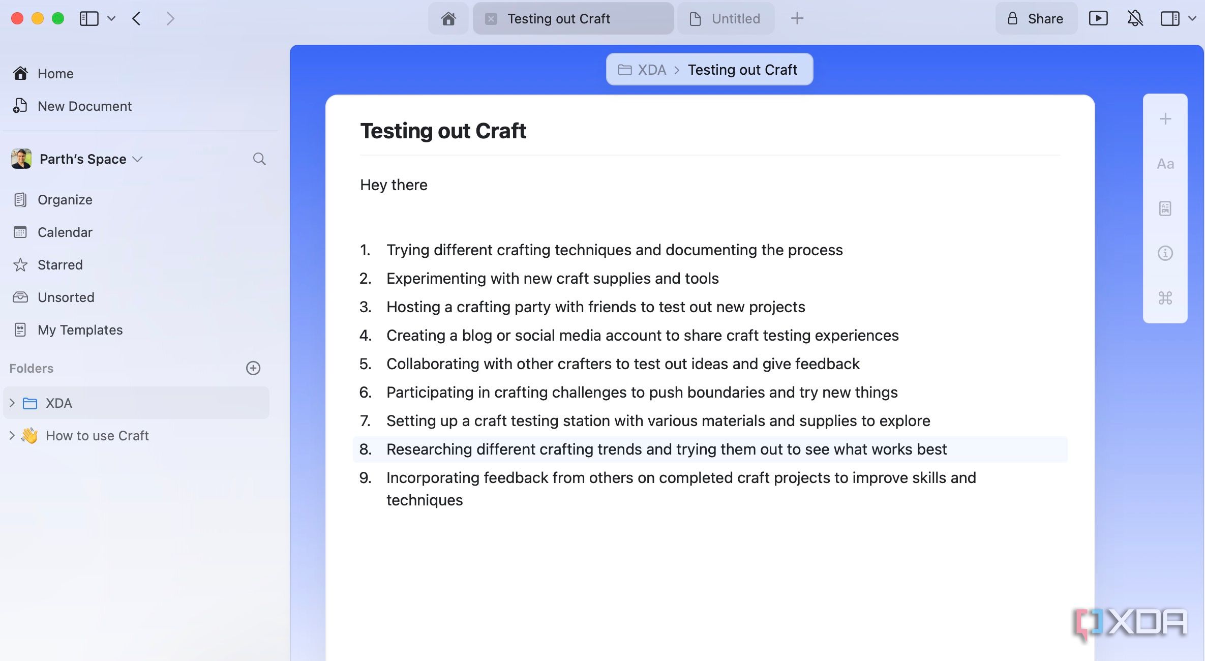Open the text formatting Aa panel
The height and width of the screenshot is (661, 1205).
point(1165,164)
